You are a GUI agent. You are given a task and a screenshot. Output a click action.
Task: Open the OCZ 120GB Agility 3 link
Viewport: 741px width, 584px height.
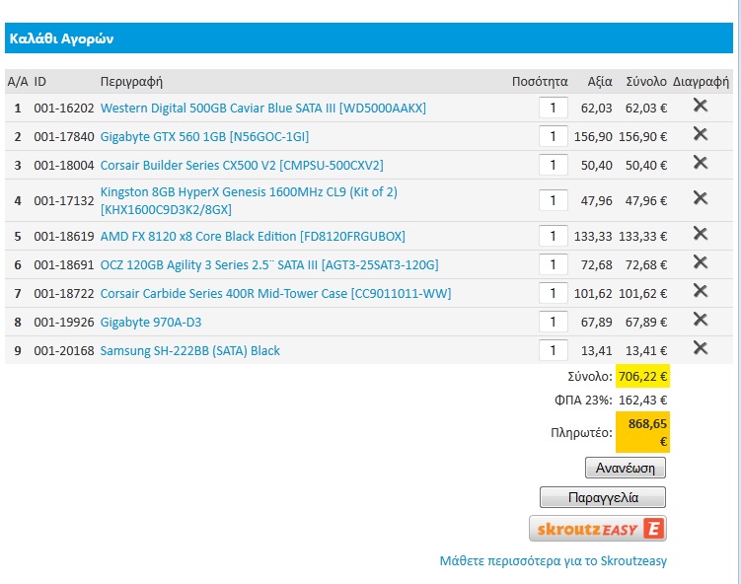tap(269, 265)
